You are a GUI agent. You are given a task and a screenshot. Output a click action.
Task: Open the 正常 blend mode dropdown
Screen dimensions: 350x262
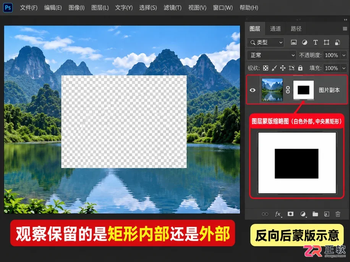(x=272, y=55)
